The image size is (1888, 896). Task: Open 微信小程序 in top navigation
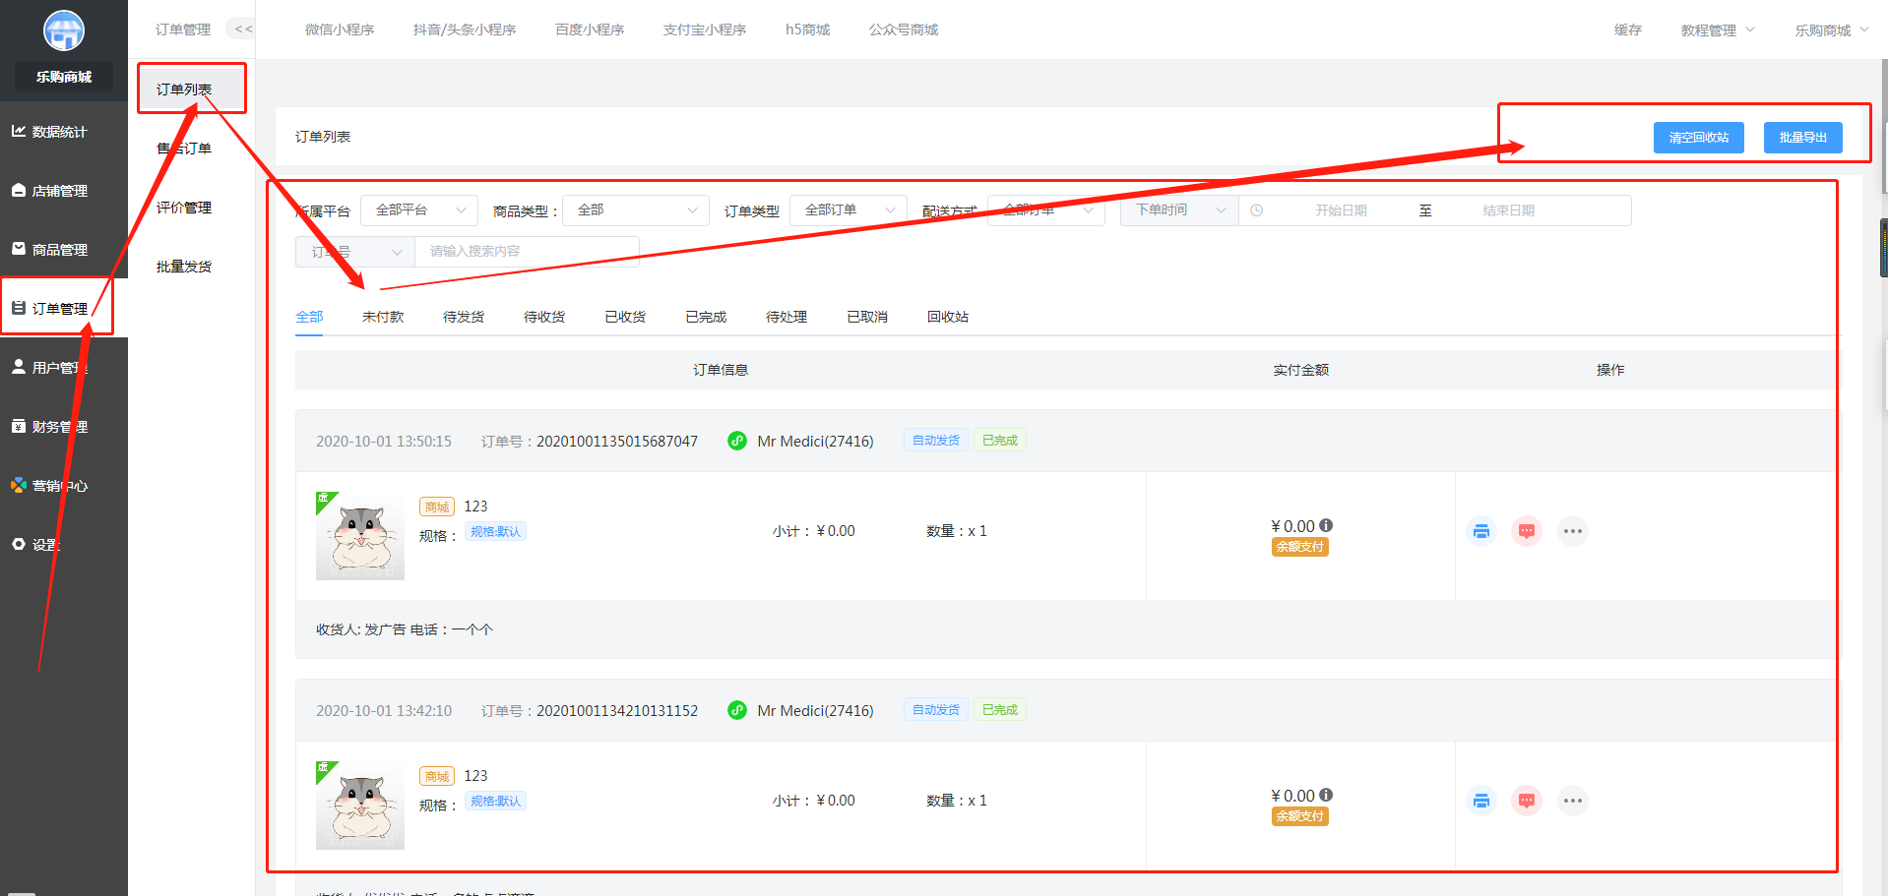(x=340, y=30)
